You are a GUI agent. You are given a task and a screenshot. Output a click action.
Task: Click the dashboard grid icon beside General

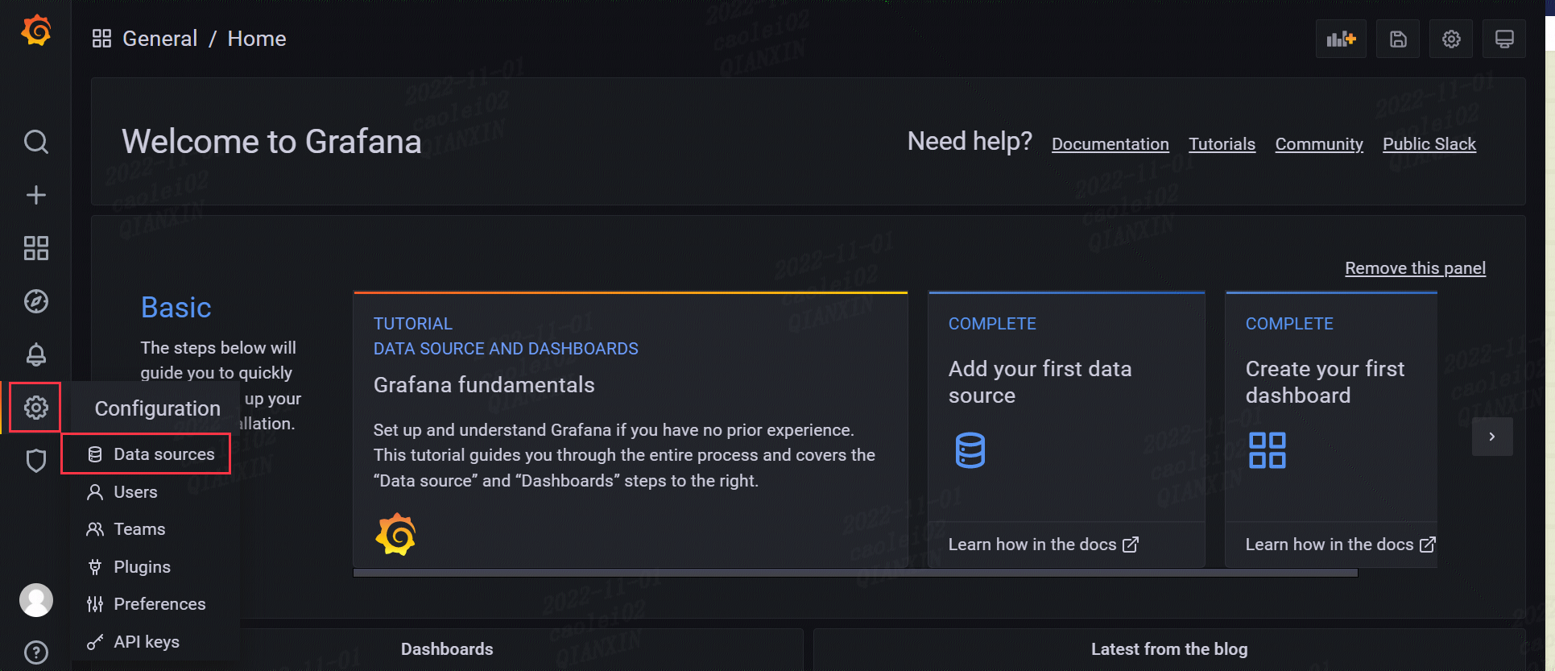click(101, 39)
